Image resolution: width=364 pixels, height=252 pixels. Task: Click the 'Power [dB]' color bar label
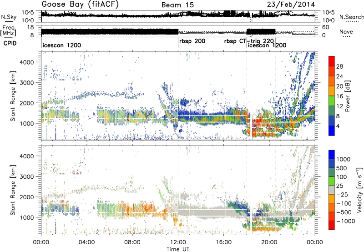tap(348, 96)
